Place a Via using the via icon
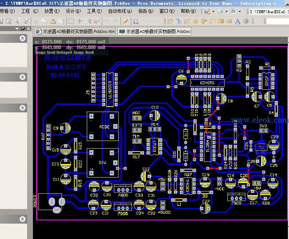 [204, 21]
